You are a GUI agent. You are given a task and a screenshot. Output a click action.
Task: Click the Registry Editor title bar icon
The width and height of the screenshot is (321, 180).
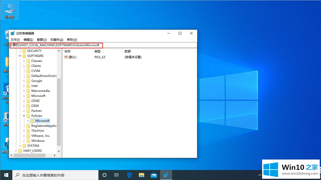(13, 33)
